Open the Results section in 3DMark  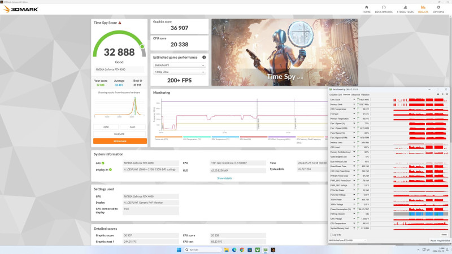[423, 9]
